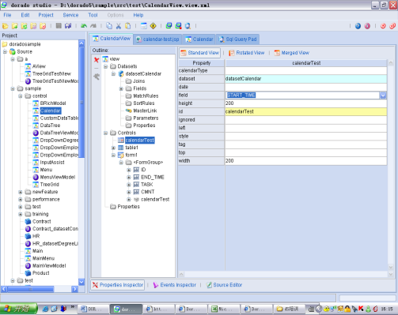Click the Internet Explorer quick launch icon

click(x=45, y=309)
